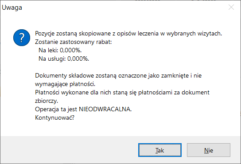The image size is (241, 164).
Task: Click the 'Na leki: 0,000%.' discount line
Action: [x=60, y=50]
